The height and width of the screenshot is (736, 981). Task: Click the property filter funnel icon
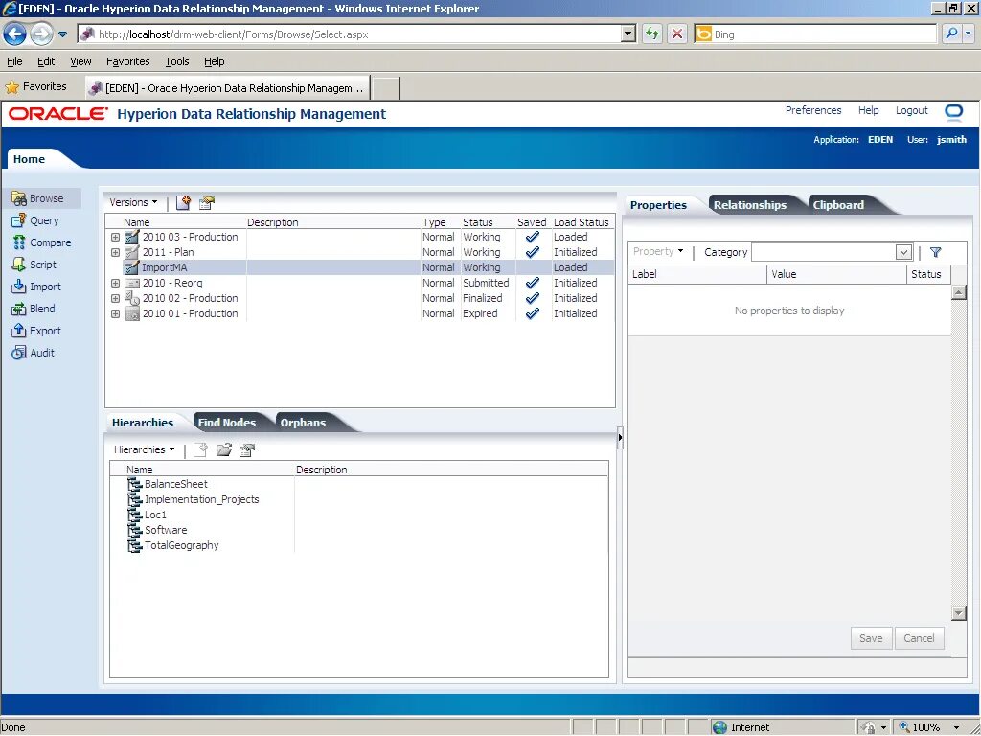pos(935,252)
